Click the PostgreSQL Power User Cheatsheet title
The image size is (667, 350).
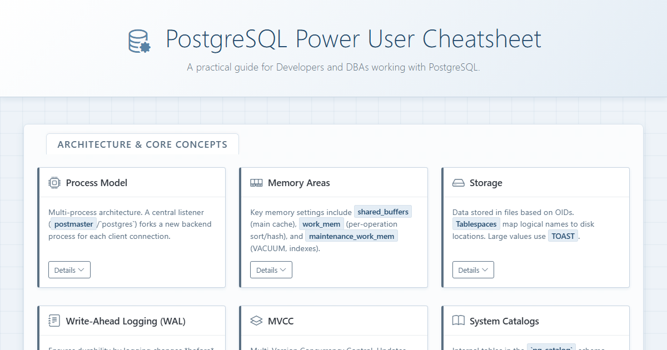click(x=354, y=39)
